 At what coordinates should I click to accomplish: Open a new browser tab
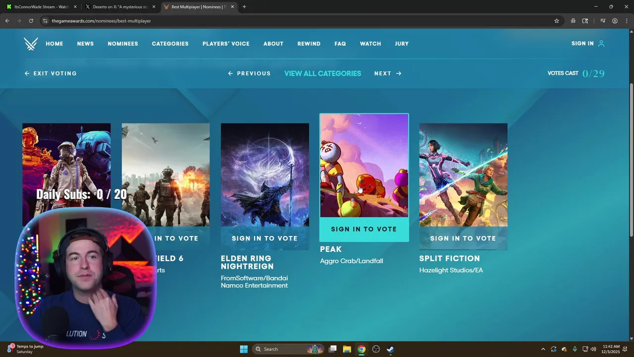pos(244,7)
